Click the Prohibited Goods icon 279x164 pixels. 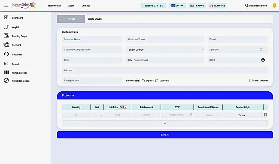6,81
